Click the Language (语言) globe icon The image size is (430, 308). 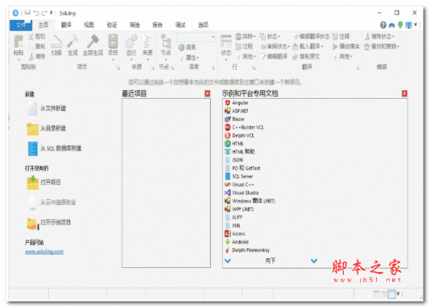pyautogui.click(x=181, y=47)
